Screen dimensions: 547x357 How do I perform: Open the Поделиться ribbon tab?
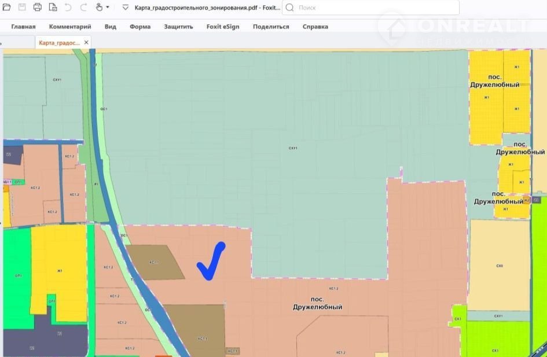(271, 27)
